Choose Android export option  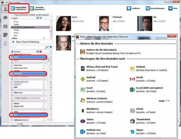[94, 79]
